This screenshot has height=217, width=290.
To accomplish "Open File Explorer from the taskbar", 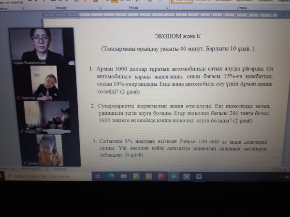I will point(124,176).
